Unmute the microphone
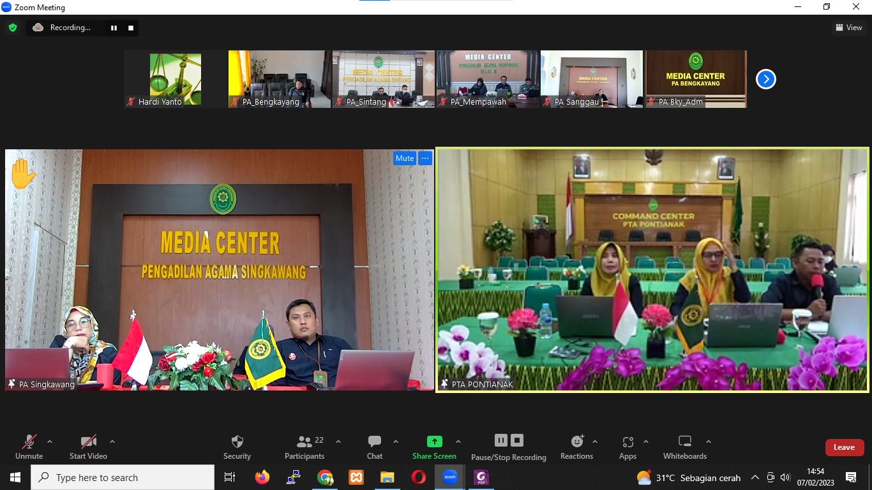Image resolution: width=872 pixels, height=490 pixels. tap(29, 447)
